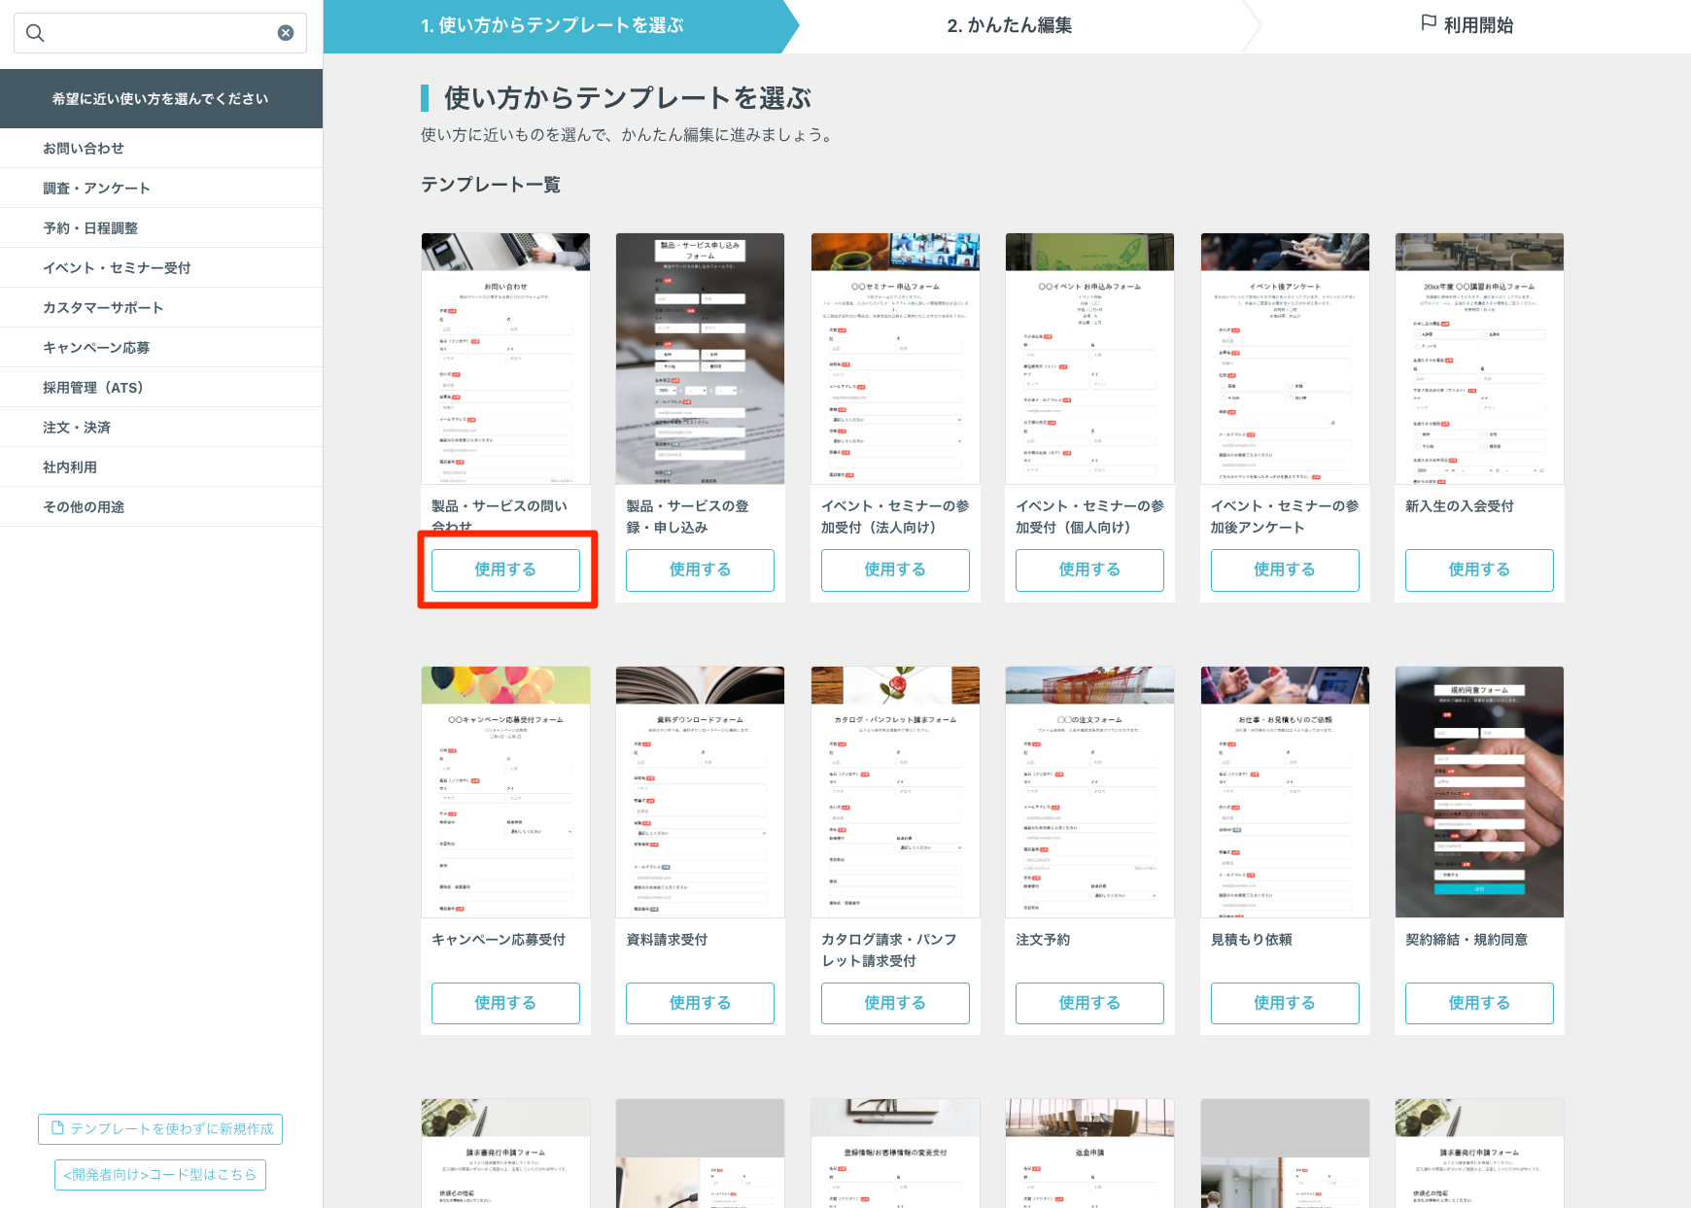Viewport: 1691px width, 1208px height.
Task: Click the search input field
Action: pos(155,33)
